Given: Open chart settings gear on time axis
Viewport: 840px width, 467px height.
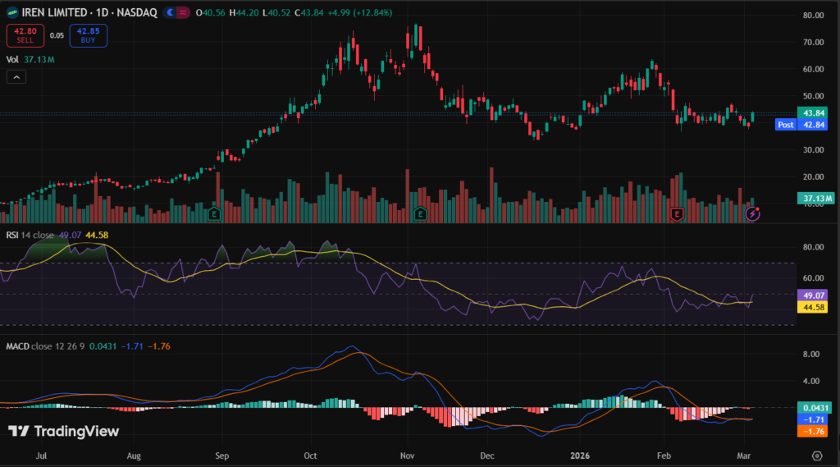Looking at the screenshot, I should tap(817, 455).
